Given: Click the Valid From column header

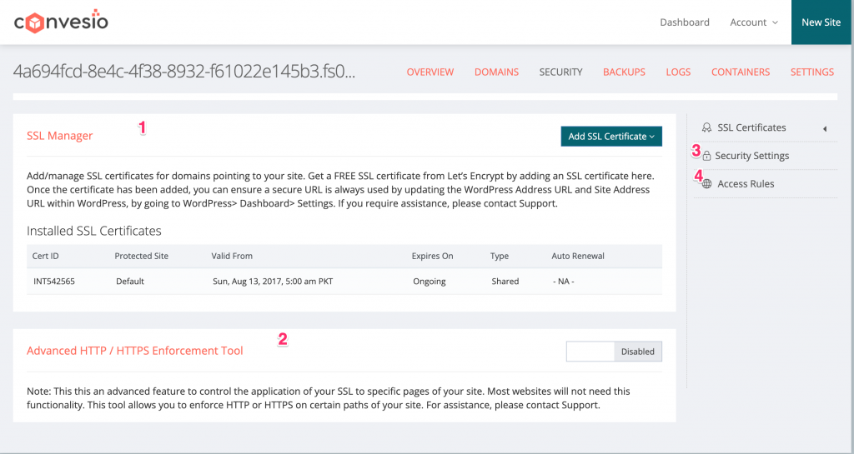Looking at the screenshot, I should 232,256.
